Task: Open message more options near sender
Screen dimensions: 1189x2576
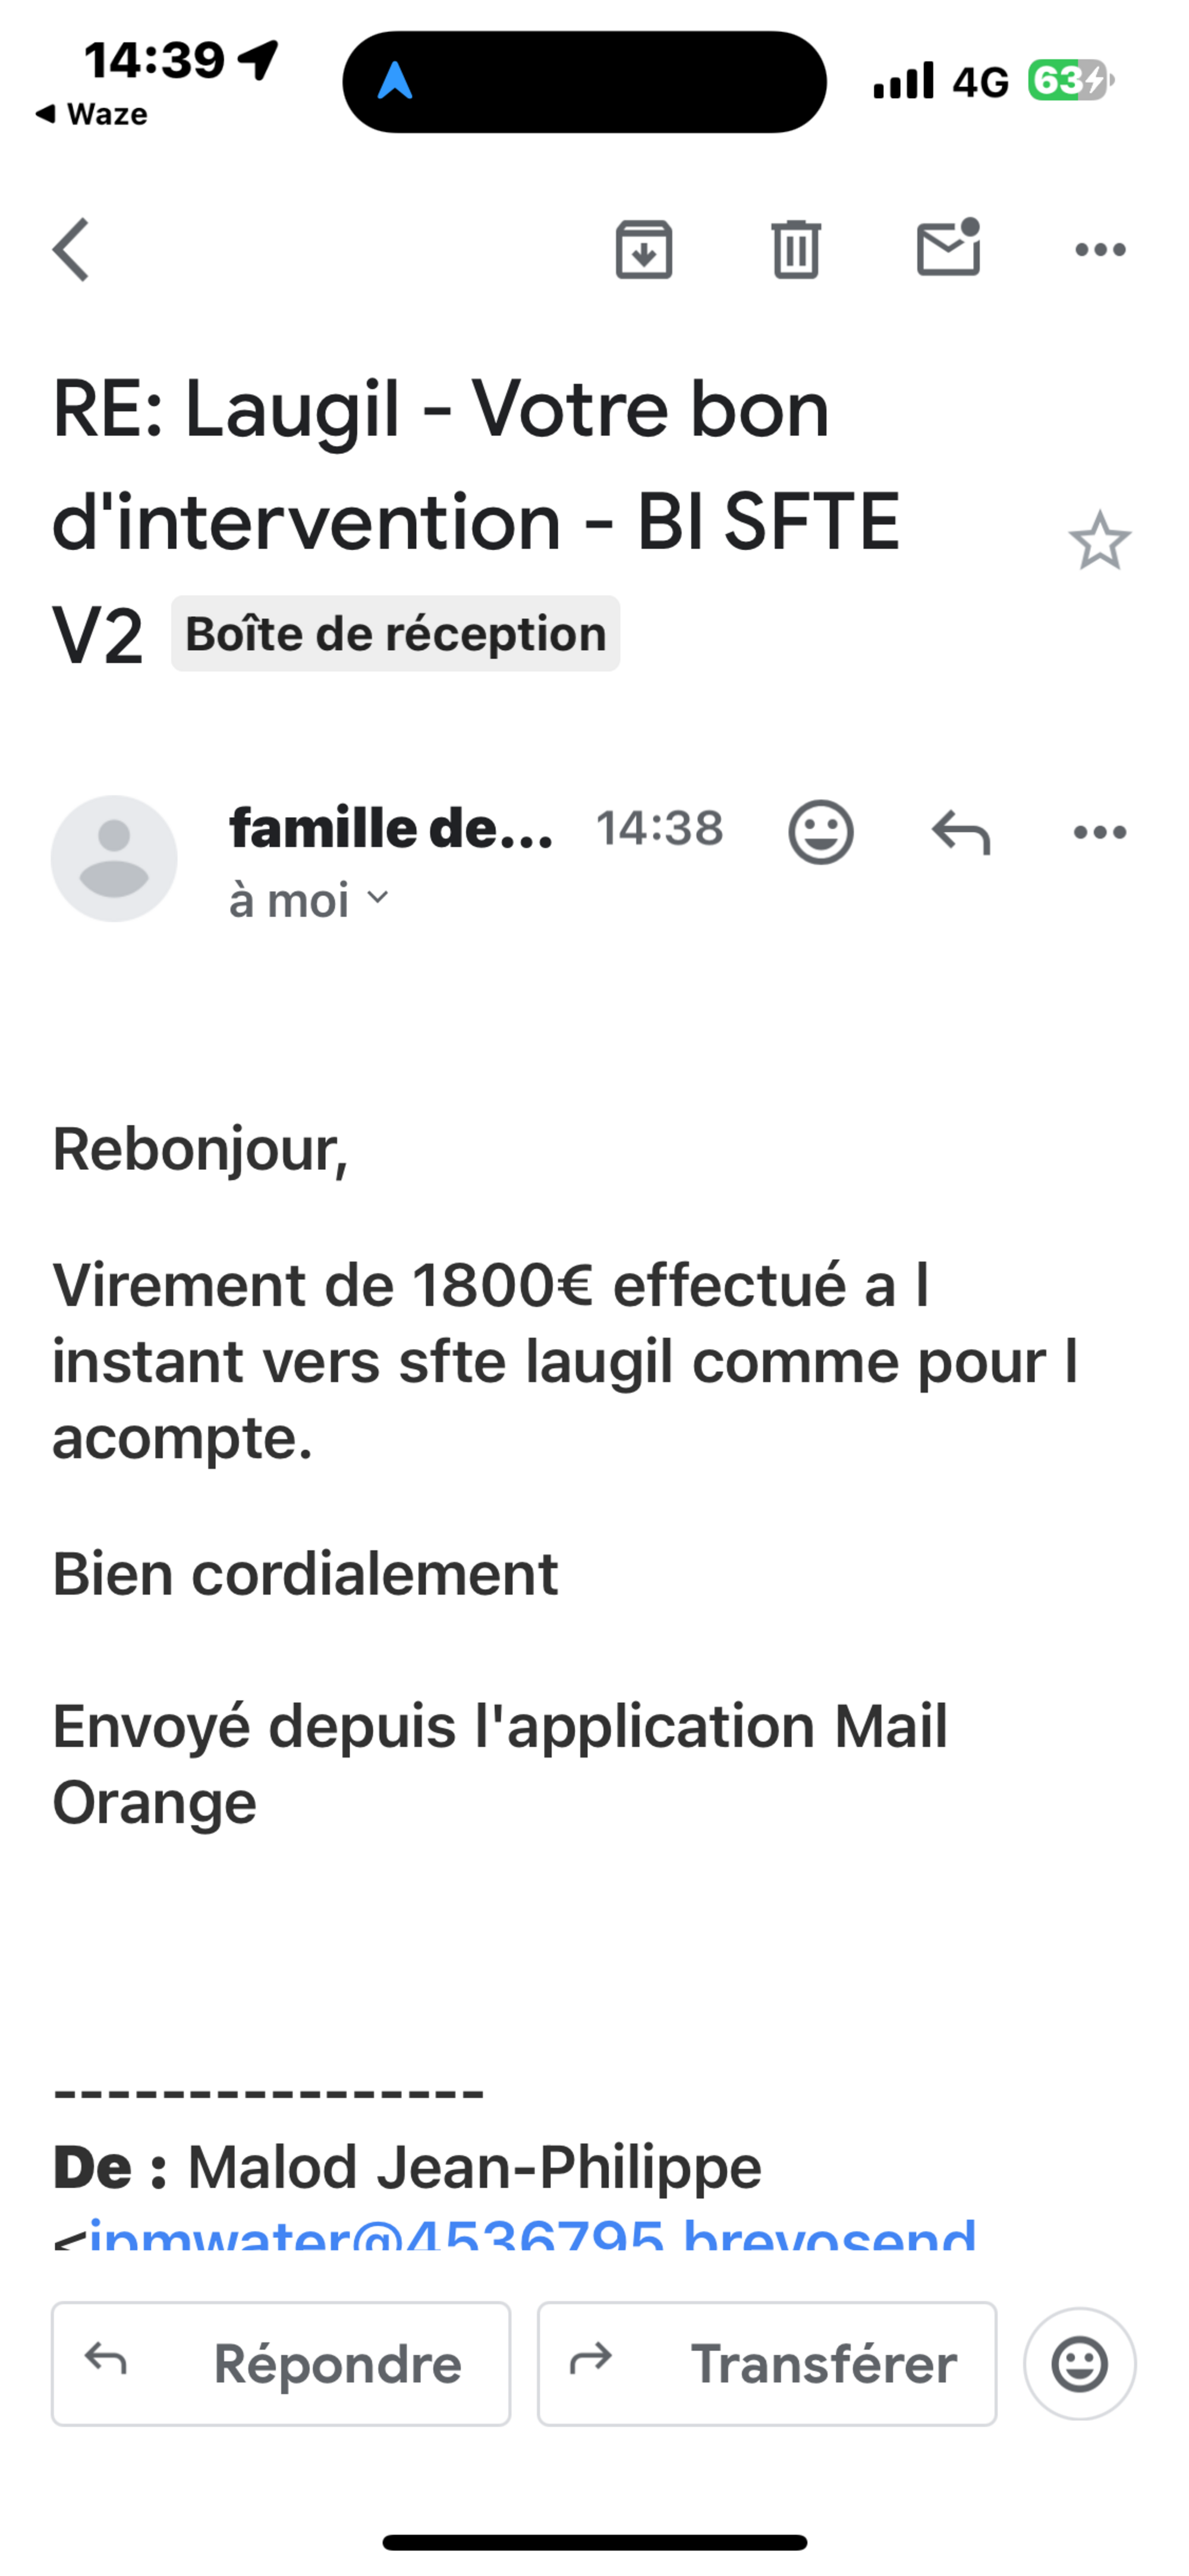Action: coord(1100,832)
